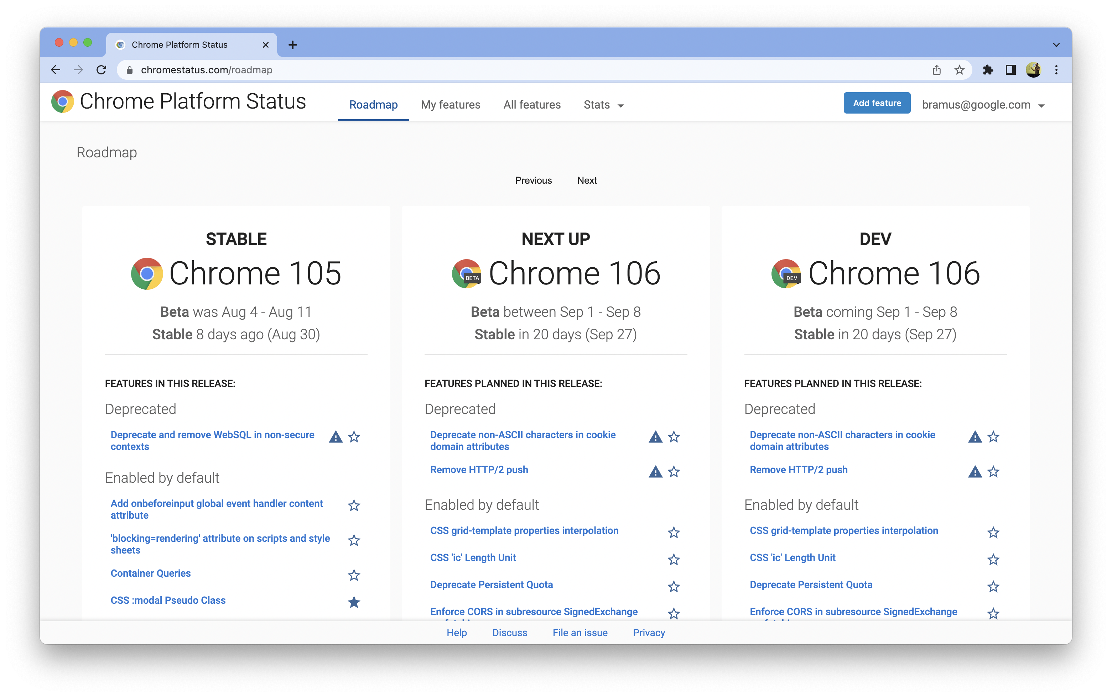Open the All features tab
This screenshot has width=1112, height=697.
tap(532, 105)
